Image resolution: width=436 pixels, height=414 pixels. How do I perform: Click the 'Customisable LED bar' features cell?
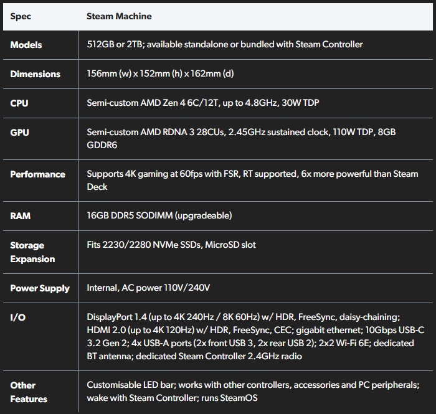pyautogui.click(x=253, y=391)
